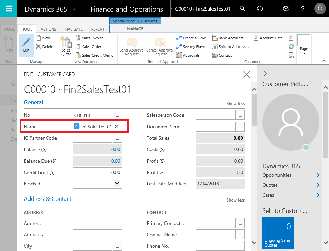
Task: Create a new Sales Invoice
Action: pos(89,38)
